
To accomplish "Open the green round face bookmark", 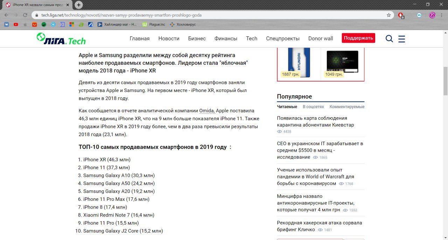I will point(44,24).
